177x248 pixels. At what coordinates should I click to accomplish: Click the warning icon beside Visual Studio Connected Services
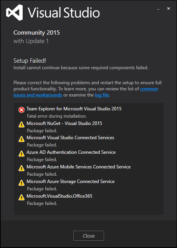[x=22, y=139]
